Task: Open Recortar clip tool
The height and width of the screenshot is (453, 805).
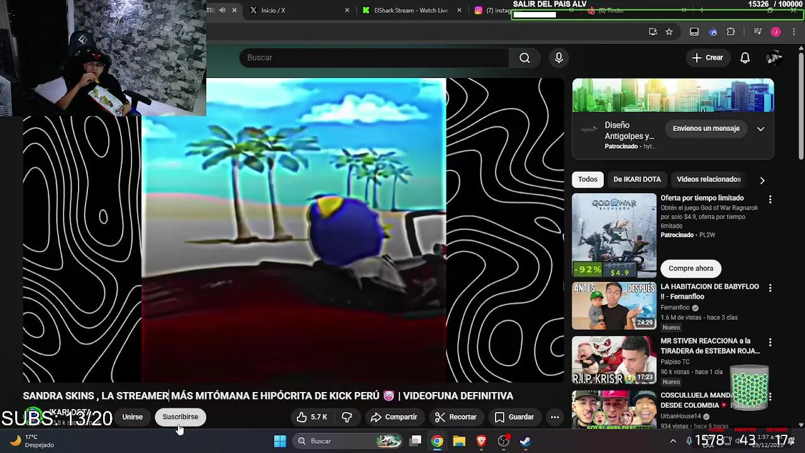Action: coord(456,417)
